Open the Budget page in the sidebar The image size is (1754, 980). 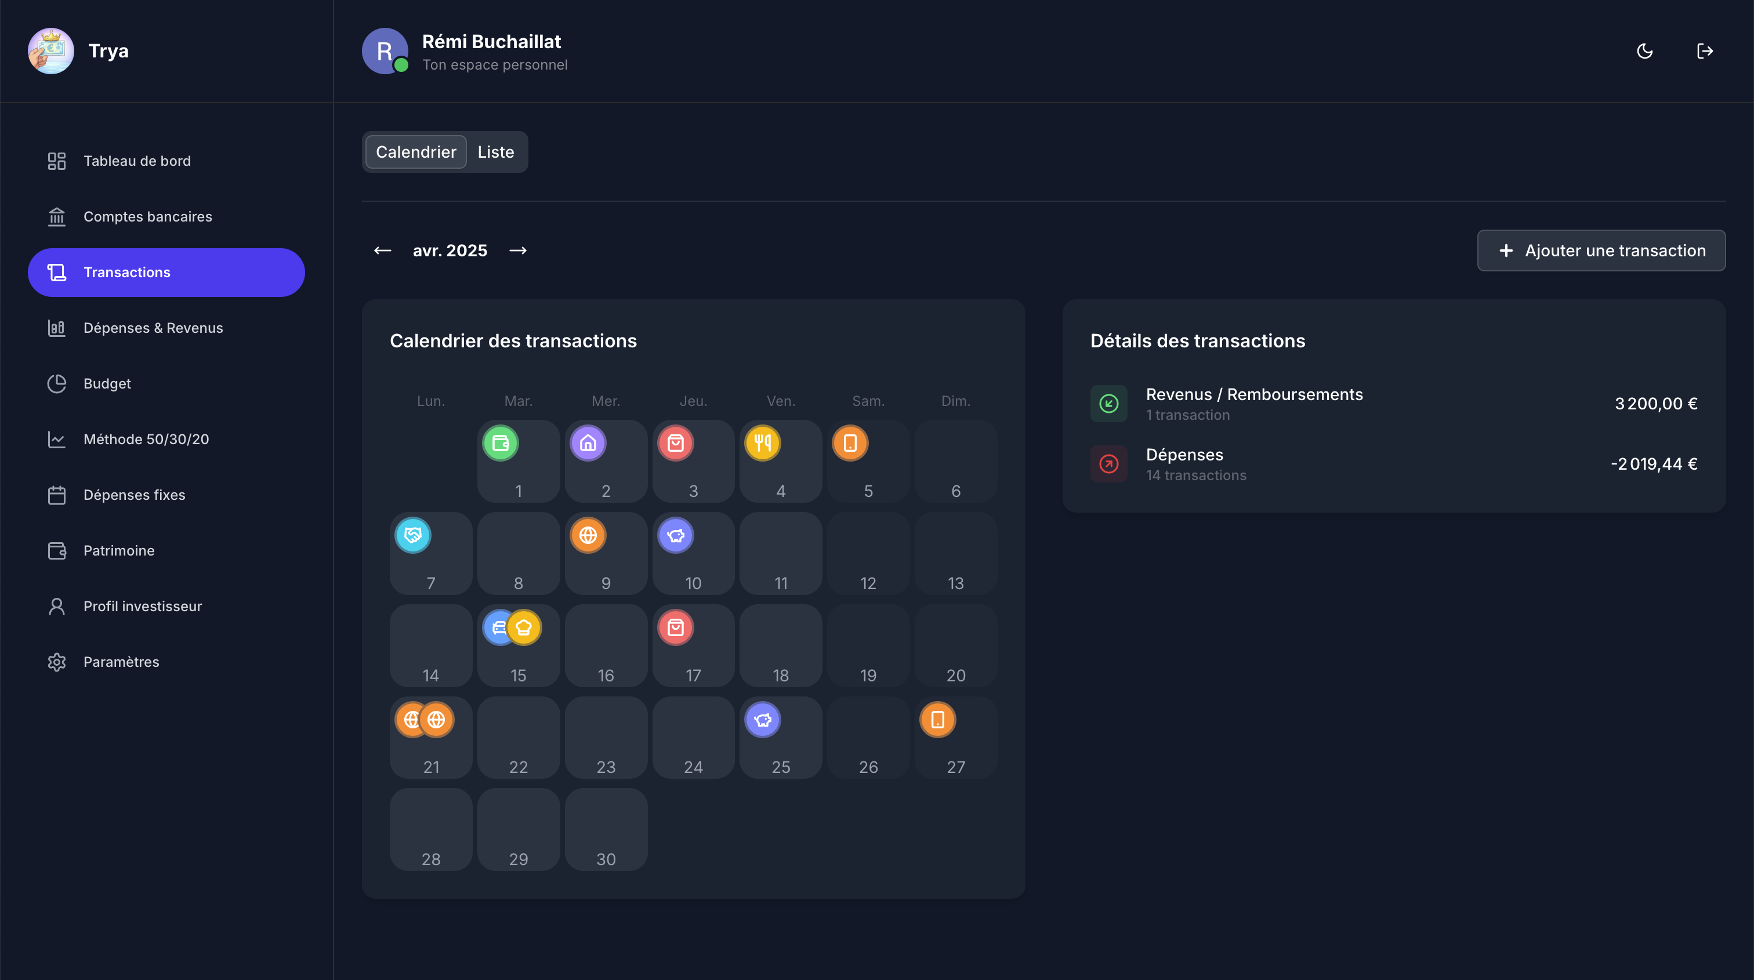[x=107, y=383]
